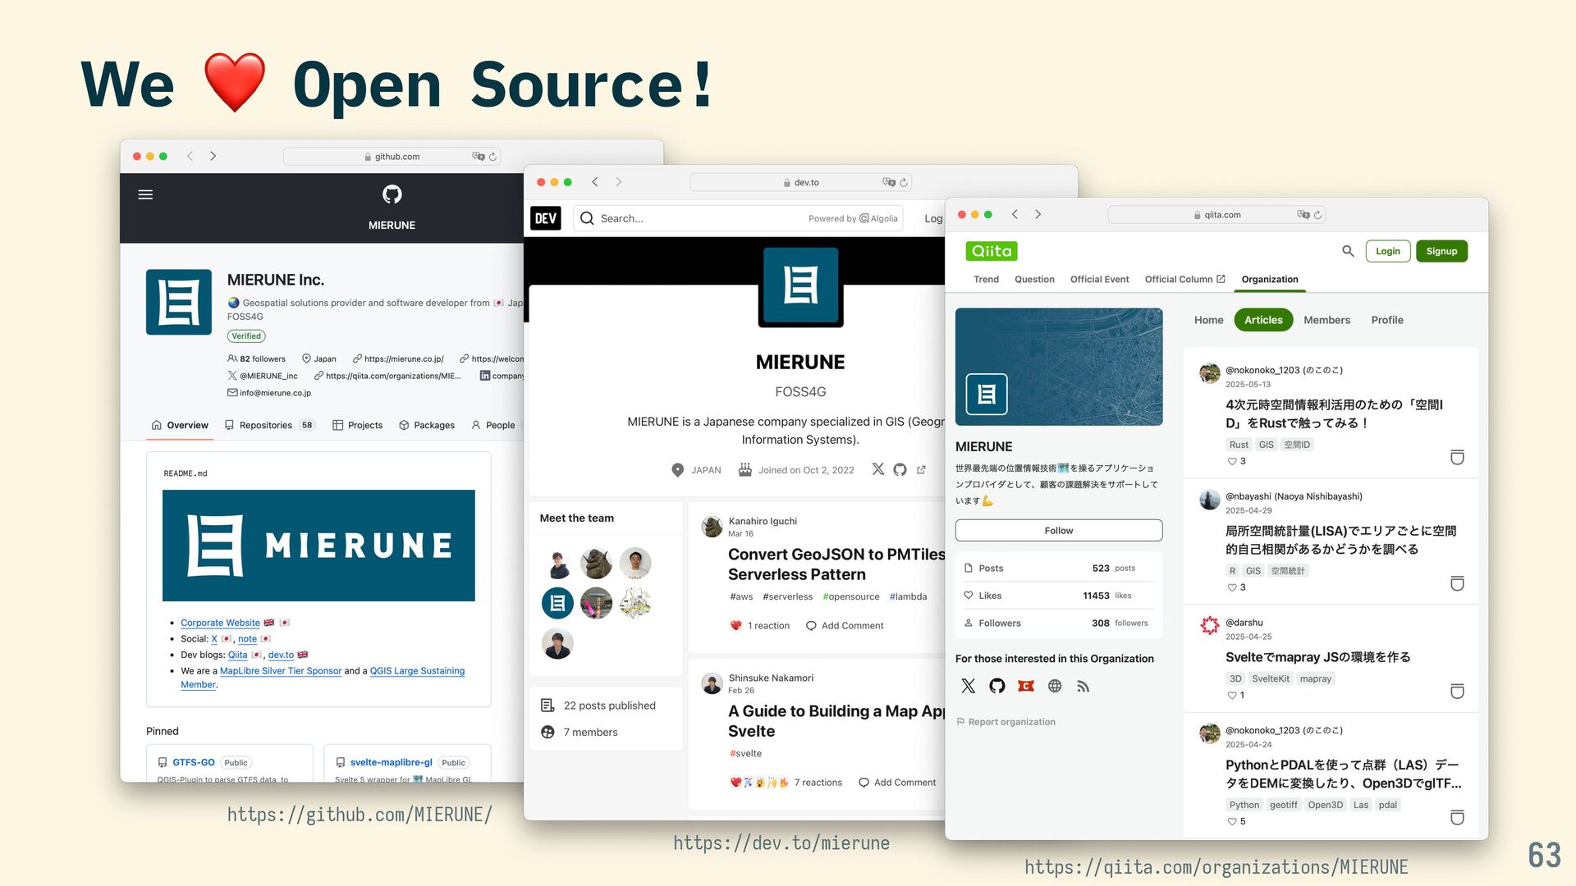
Task: Like the Svelteでmapray JS article heart
Action: coord(1232,696)
